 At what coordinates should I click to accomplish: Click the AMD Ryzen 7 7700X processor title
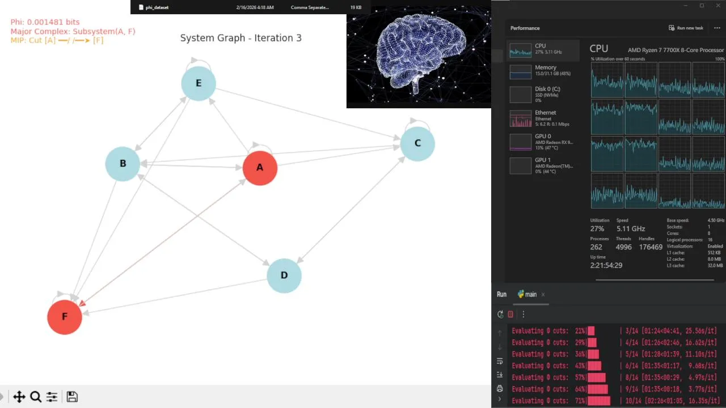pos(676,50)
